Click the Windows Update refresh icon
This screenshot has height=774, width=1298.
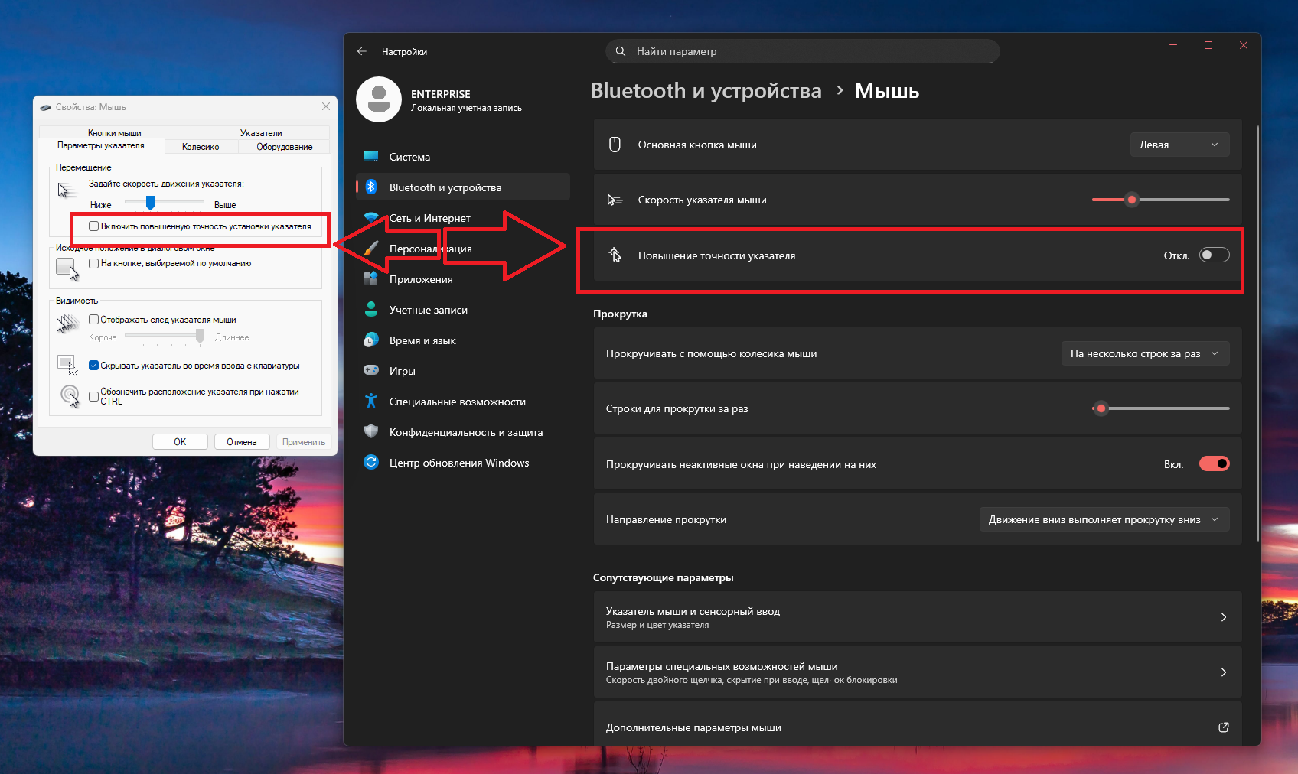371,463
